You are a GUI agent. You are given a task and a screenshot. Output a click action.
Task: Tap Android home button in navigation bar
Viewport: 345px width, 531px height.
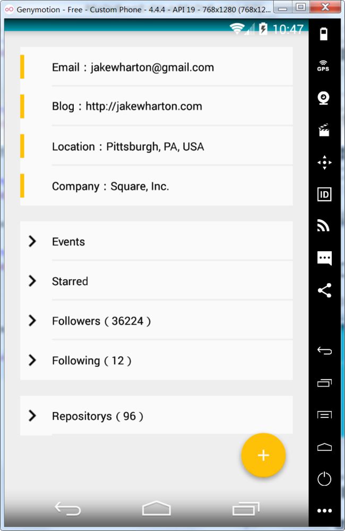pos(157,508)
